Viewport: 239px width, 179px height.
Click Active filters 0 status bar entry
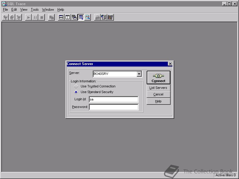(x=226, y=175)
